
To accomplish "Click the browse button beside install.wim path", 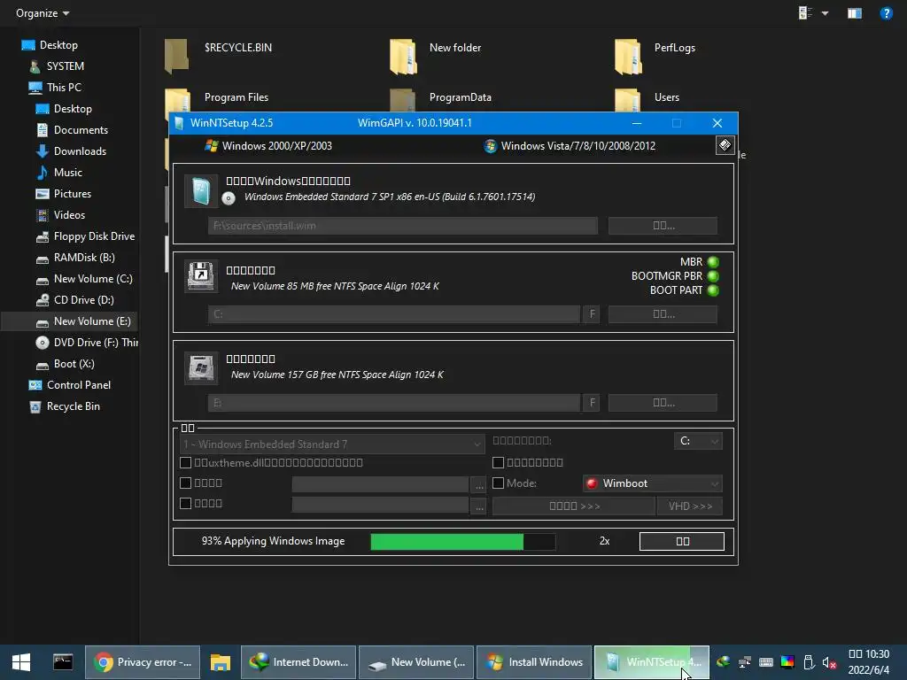I will point(663,226).
